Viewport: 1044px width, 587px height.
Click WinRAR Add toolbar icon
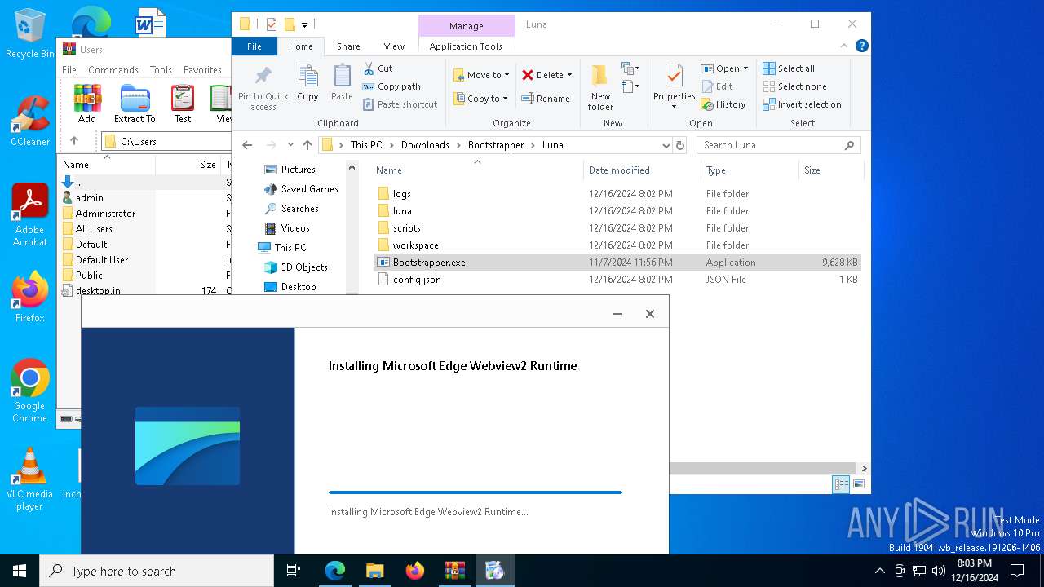[87, 104]
